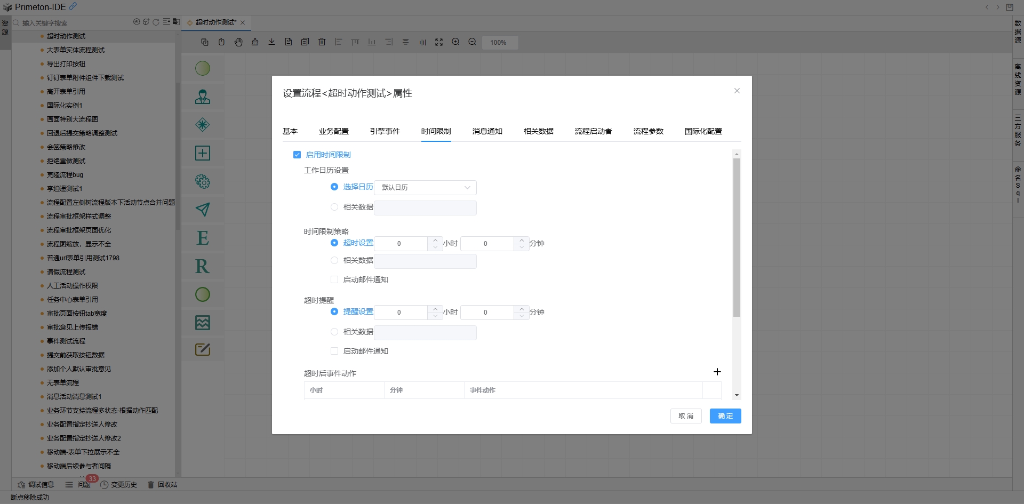
Task: Click the fullscreen expand icon in toolbar
Action: pos(438,42)
